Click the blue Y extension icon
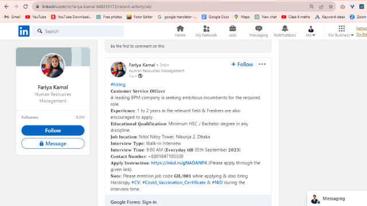The width and height of the screenshot is (367, 206). [352, 6]
